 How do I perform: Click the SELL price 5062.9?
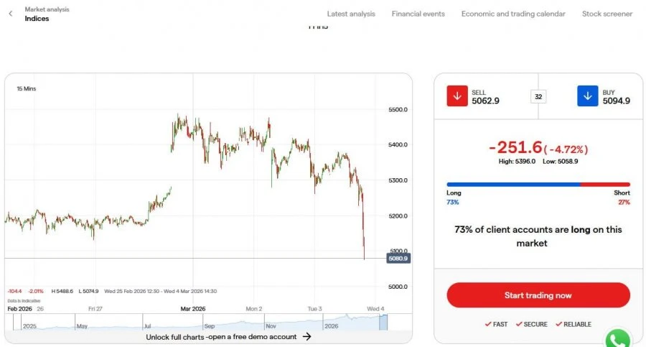pos(485,101)
